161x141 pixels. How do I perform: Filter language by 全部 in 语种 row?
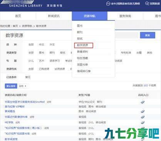(31, 45)
